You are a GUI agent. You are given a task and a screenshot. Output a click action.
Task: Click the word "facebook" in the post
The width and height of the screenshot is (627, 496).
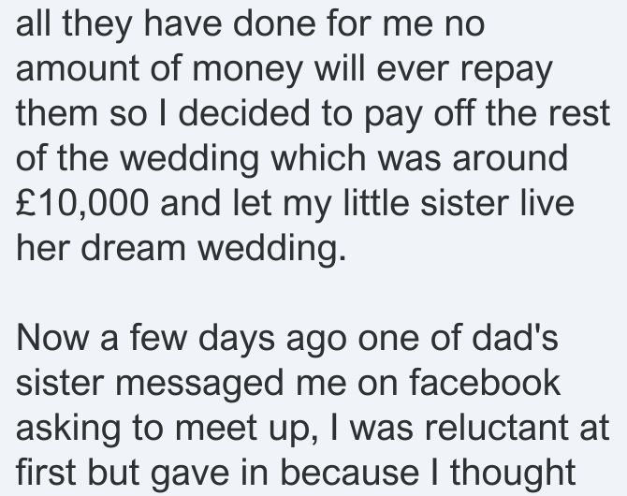tap(485, 383)
